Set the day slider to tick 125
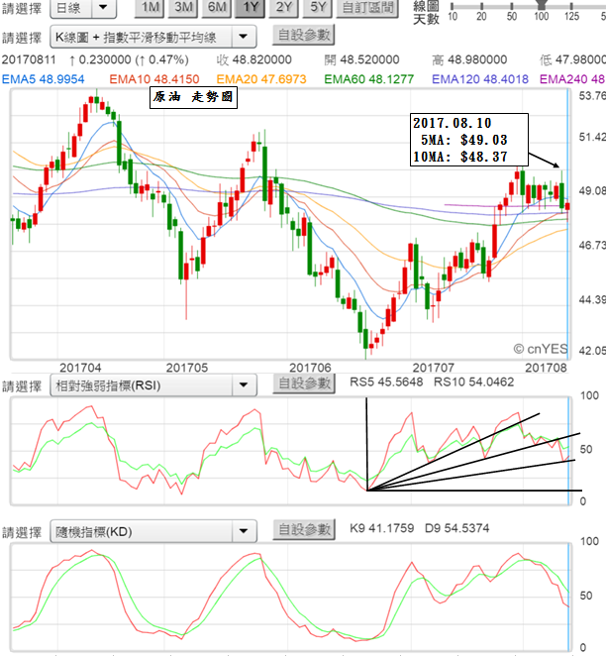Screen dimensions: 606x656 pos(571,6)
